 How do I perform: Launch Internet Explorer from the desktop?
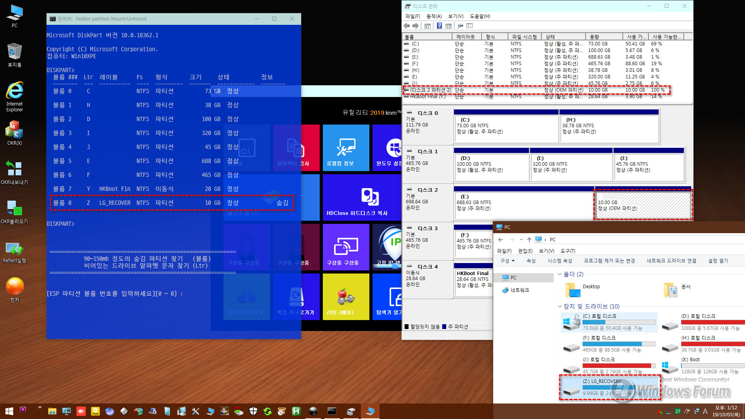coord(14,97)
